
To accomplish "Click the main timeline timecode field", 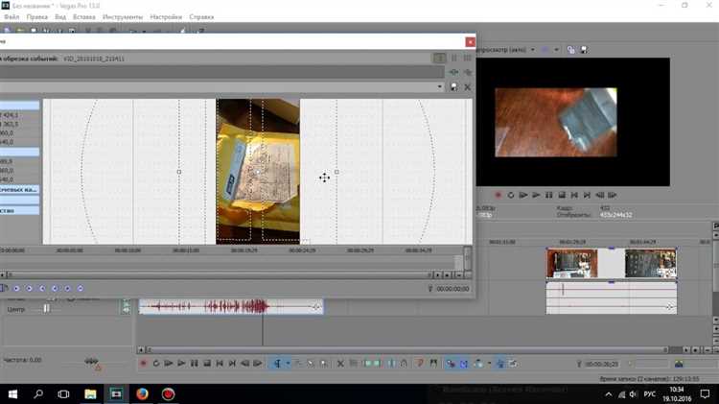I will click(601, 364).
